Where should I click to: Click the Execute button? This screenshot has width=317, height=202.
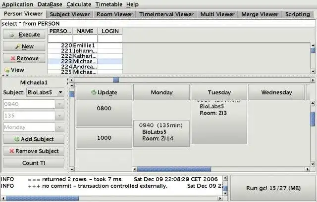[24, 35]
